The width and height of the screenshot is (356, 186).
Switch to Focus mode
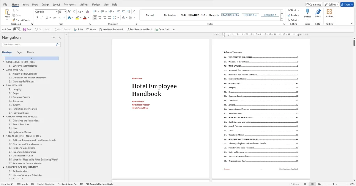point(294,184)
